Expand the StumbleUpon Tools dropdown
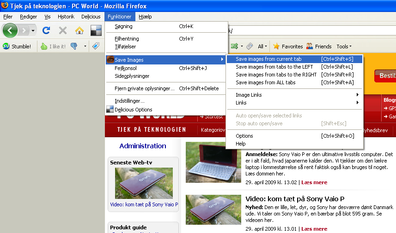The image size is (396, 233). [344, 46]
